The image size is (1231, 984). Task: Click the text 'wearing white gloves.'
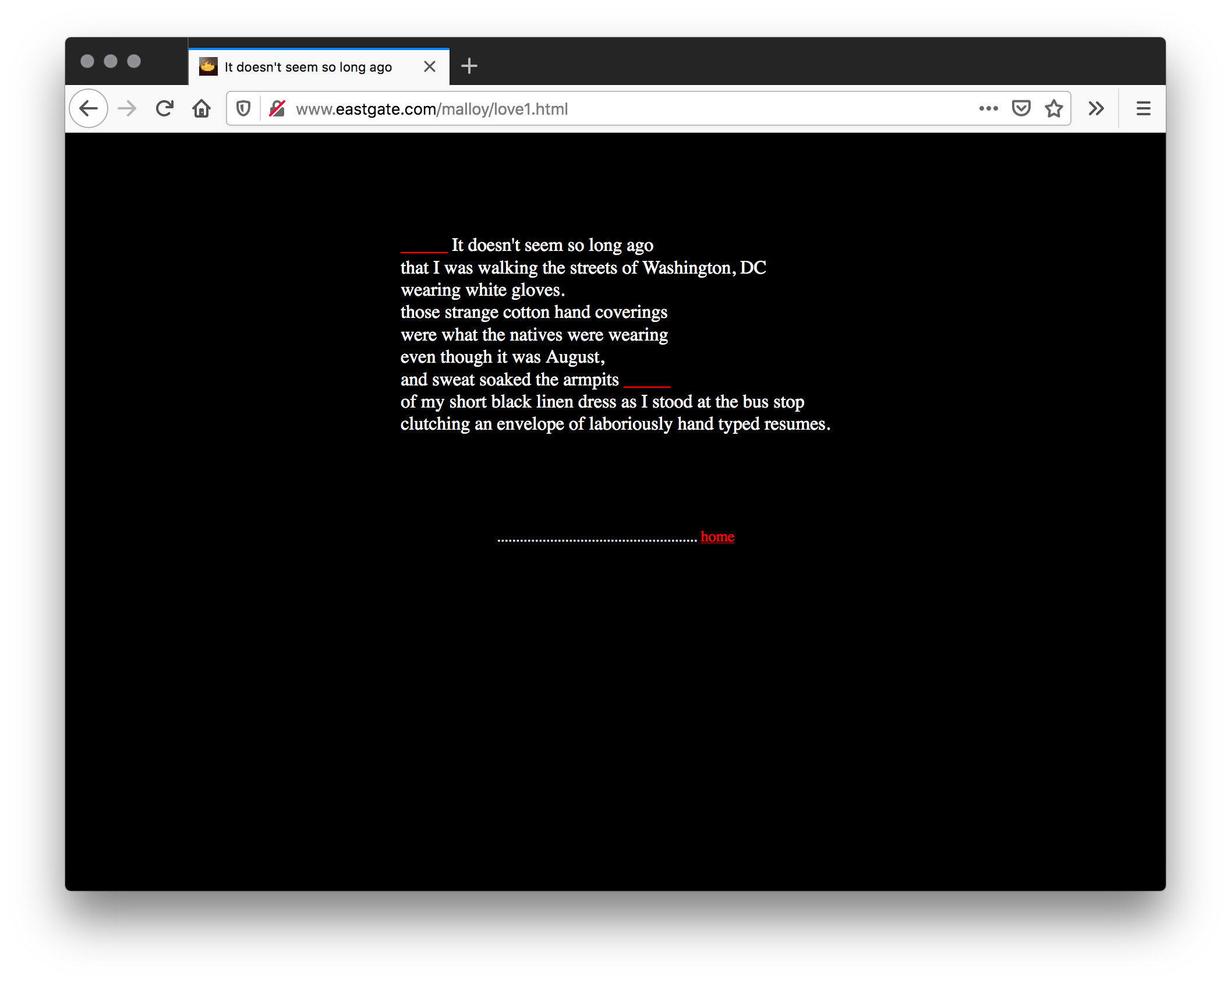pyautogui.click(x=483, y=290)
